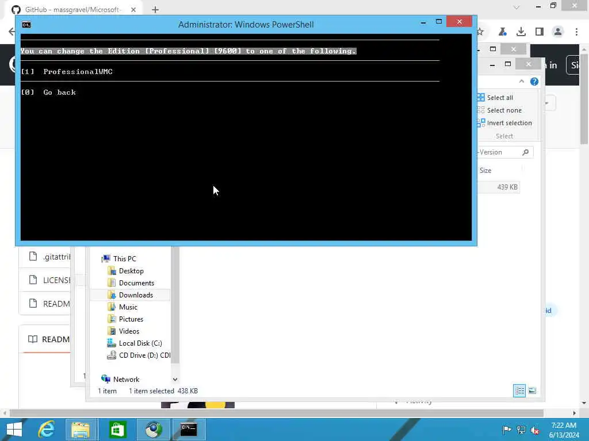Open the network tray icon

click(x=521, y=430)
